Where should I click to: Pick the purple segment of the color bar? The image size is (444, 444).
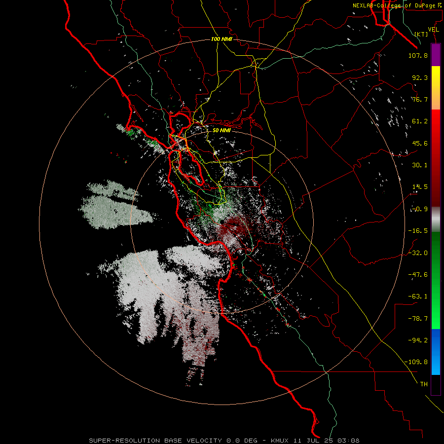(x=436, y=55)
